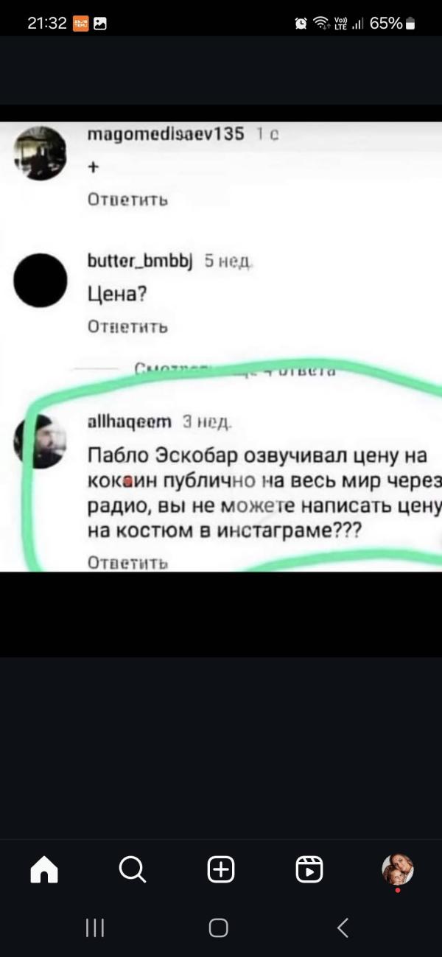
Task: Tap Ответить under butter_bmbbj's Цена? comment
Action: coord(128,326)
